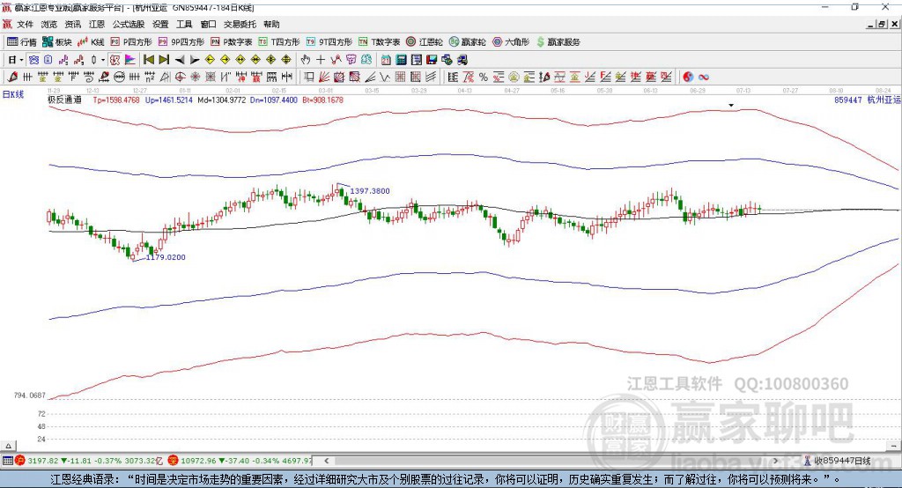Open the 六角形 hexagon tool
The image size is (902, 488).
[x=511, y=42]
